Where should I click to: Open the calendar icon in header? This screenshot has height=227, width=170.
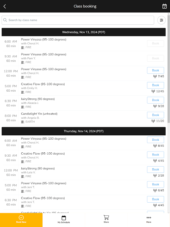coord(164,6)
